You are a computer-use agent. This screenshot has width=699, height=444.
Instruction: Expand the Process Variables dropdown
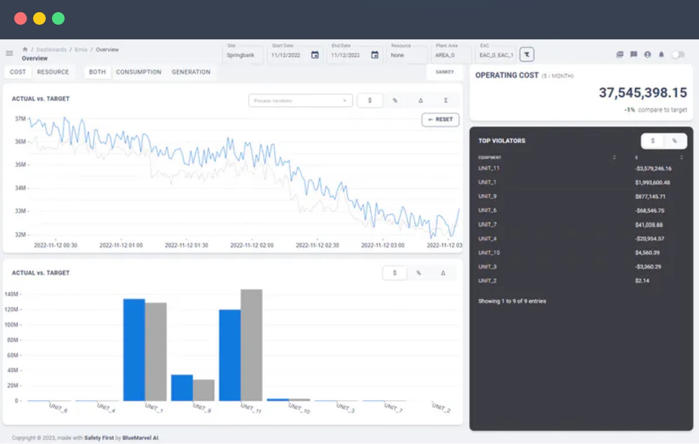(x=300, y=101)
